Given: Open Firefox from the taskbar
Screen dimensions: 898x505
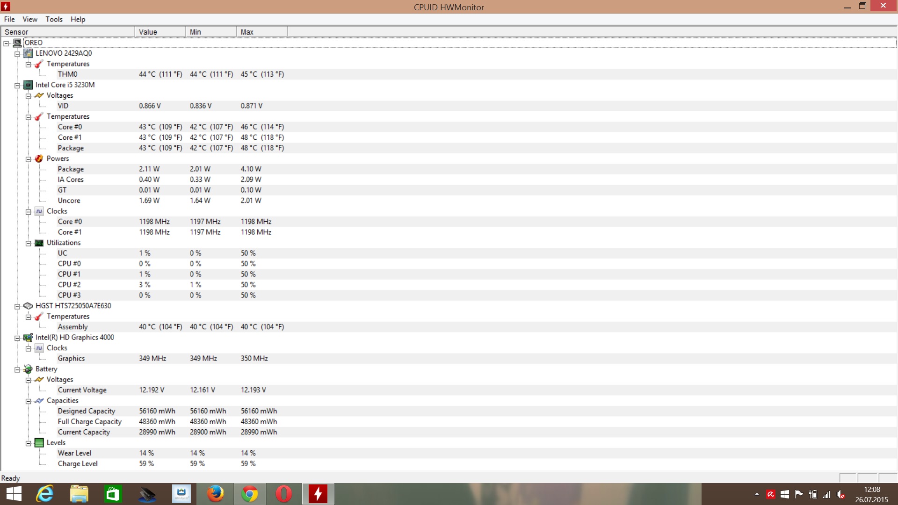Looking at the screenshot, I should coord(216,494).
